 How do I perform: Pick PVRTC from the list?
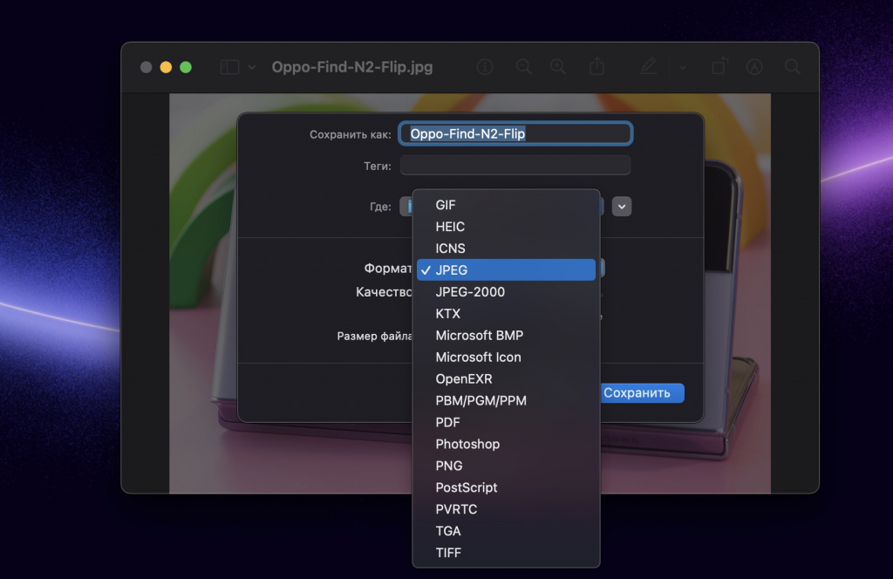coord(507,509)
